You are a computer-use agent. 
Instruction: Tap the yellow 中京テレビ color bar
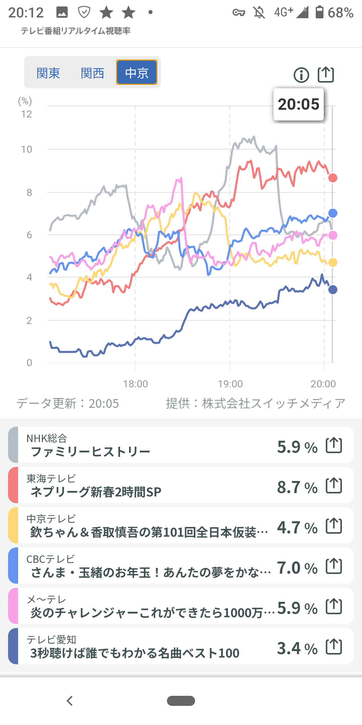point(13,526)
